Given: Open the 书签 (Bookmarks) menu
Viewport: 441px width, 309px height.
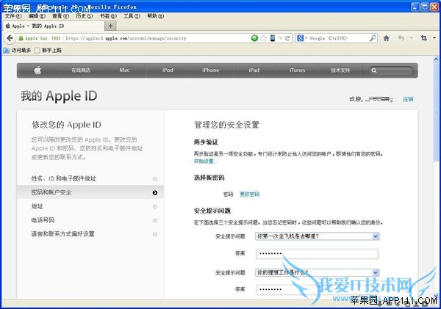Looking at the screenshot, I should coord(107,15).
